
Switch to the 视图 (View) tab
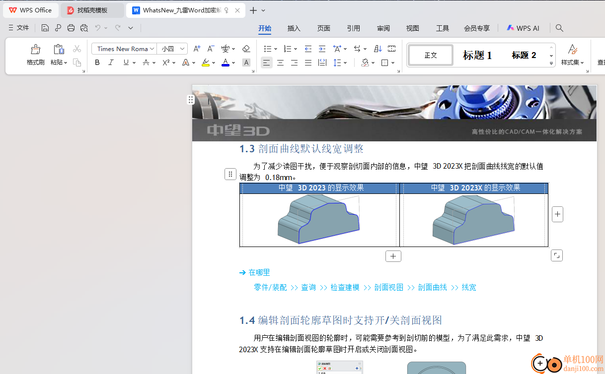point(413,28)
